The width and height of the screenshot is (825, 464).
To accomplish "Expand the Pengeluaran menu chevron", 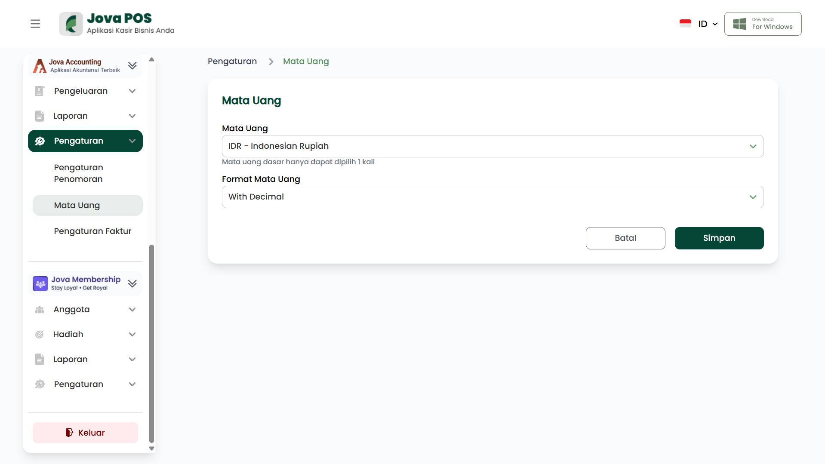I will (x=132, y=91).
